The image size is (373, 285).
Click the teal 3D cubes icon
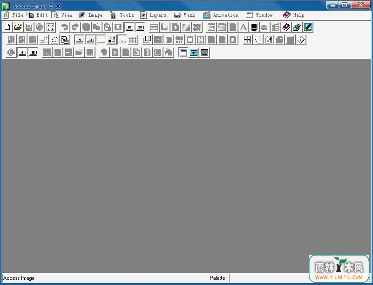click(x=297, y=27)
